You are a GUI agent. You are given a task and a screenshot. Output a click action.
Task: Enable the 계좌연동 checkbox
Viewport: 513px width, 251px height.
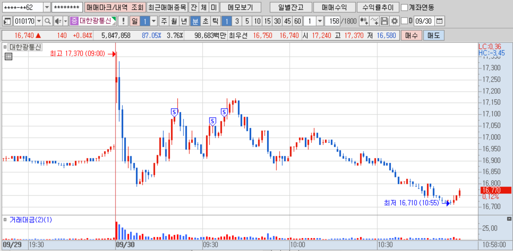(404, 7)
